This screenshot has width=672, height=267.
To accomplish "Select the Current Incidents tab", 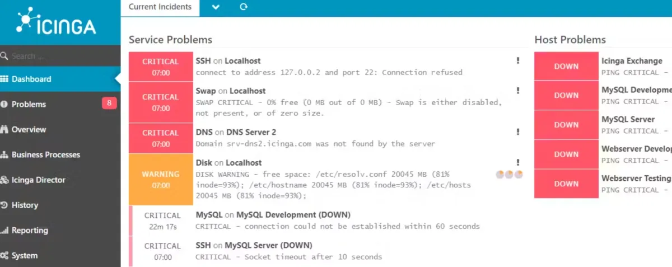I will coord(160,7).
